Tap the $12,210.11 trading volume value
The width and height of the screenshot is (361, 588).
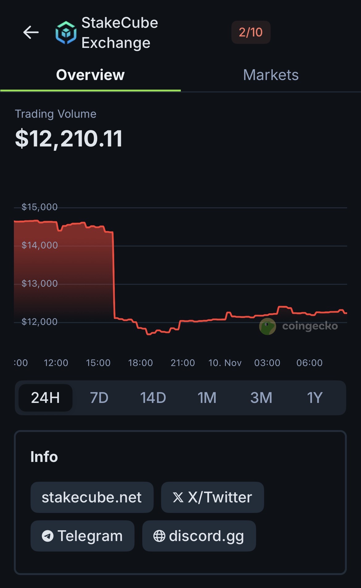[69, 139]
